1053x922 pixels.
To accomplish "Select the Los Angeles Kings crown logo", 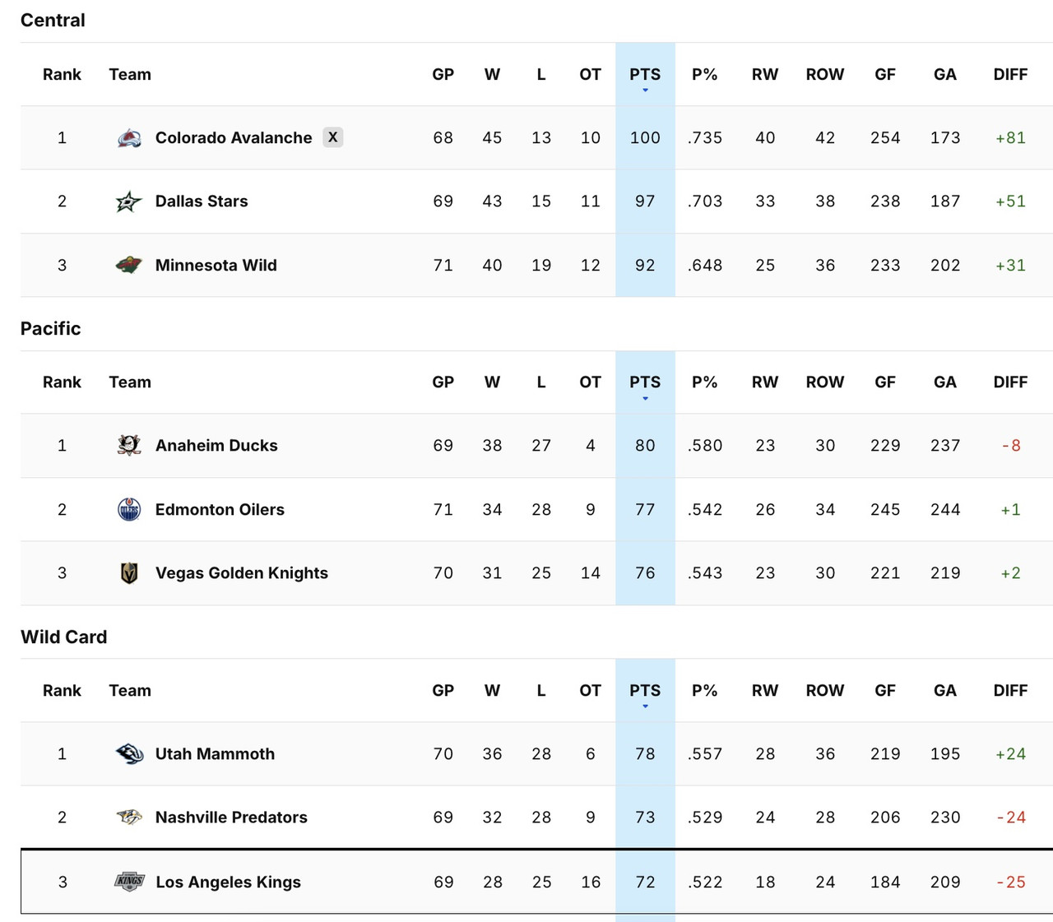I will coord(129,882).
